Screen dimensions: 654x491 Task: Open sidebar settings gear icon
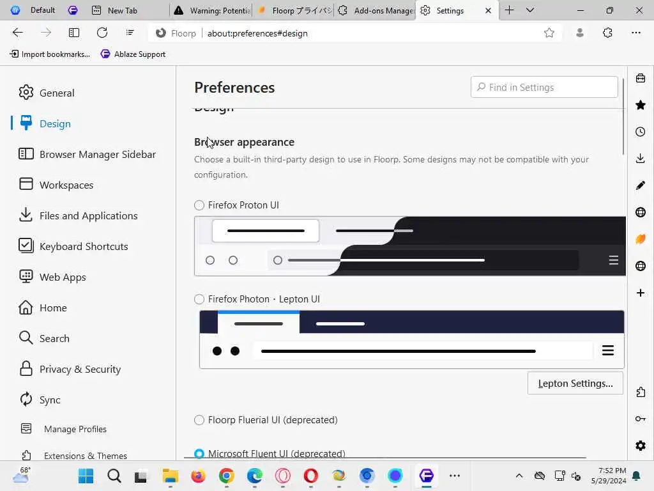tap(641, 446)
